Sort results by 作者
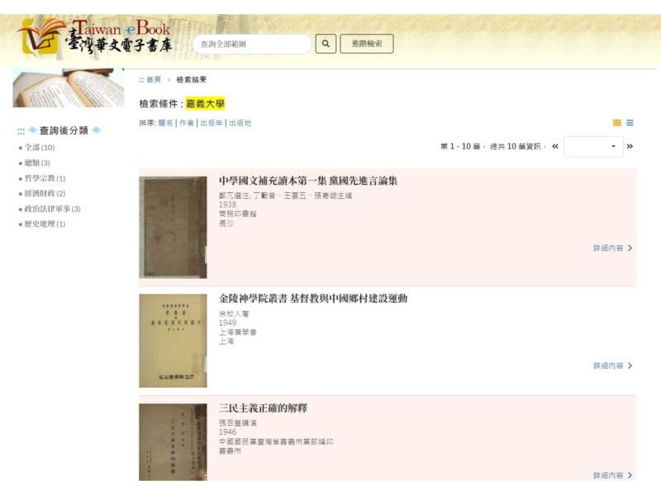The width and height of the screenshot is (661, 495). point(187,123)
